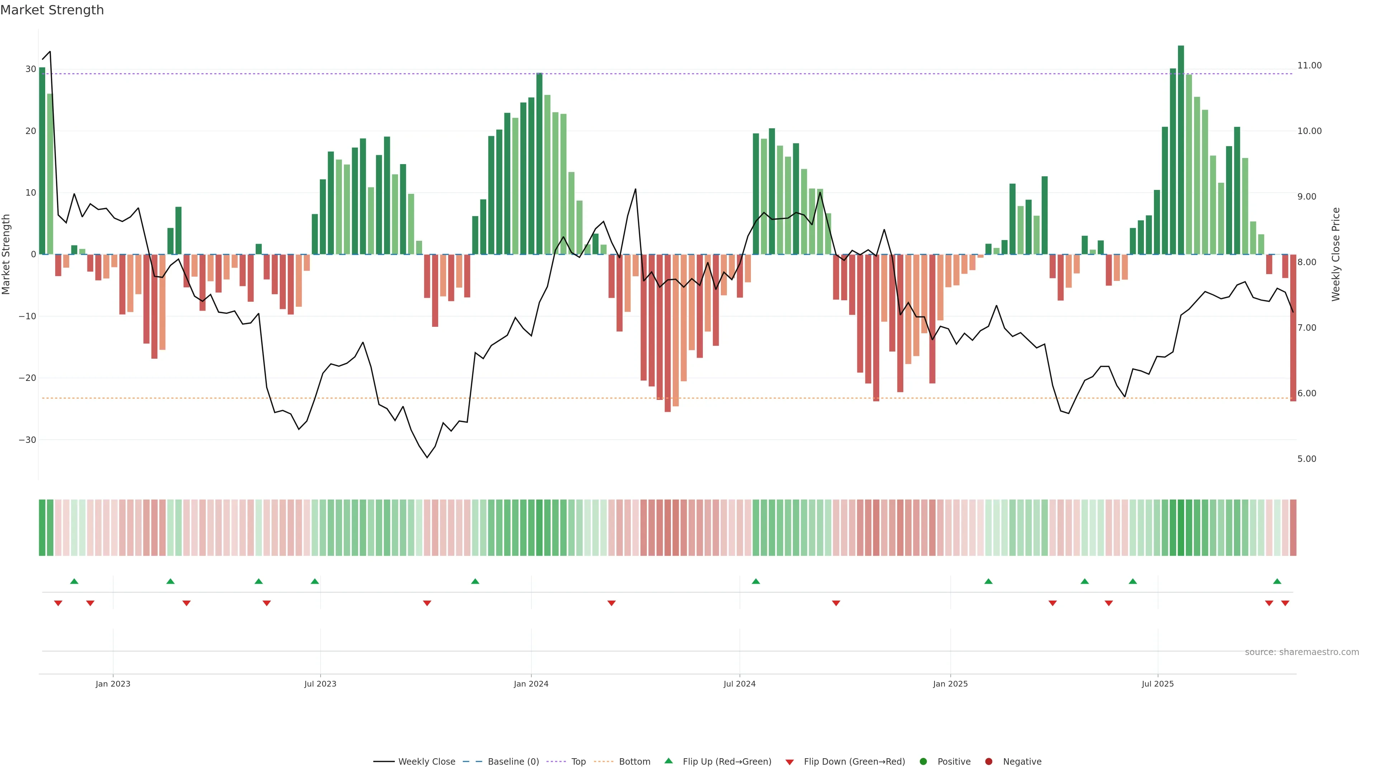The height and width of the screenshot is (774, 1377).
Task: Toggle the Baseline (0) legend entry
Action: coord(513,762)
